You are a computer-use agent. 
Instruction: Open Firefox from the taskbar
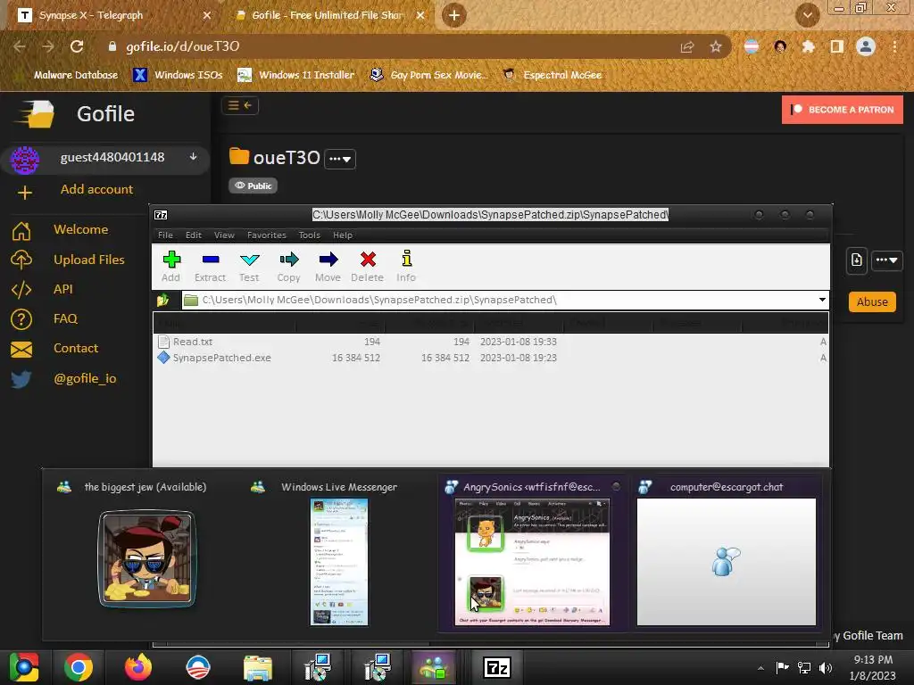(138, 667)
